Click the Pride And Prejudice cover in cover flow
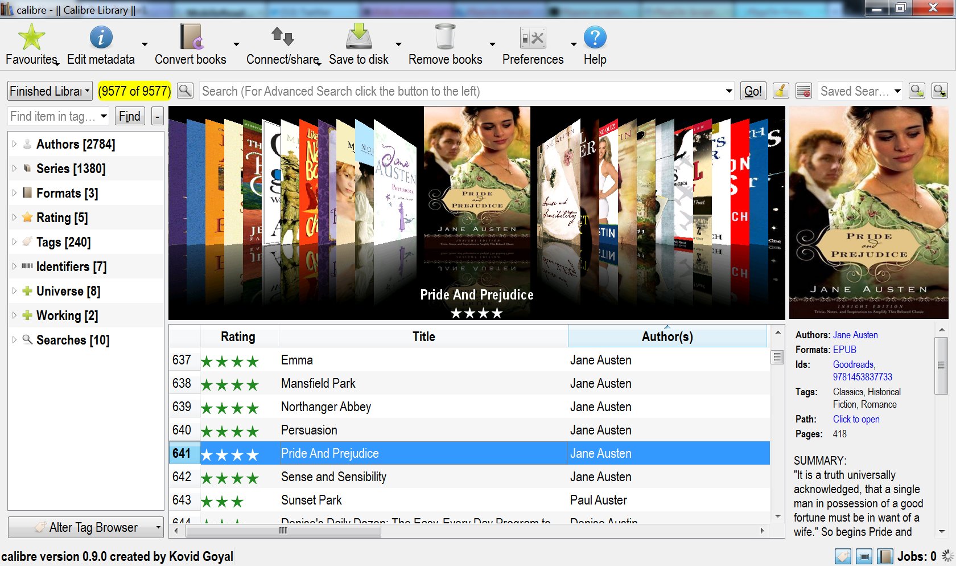Viewport: 956px width, 566px height. click(477, 177)
